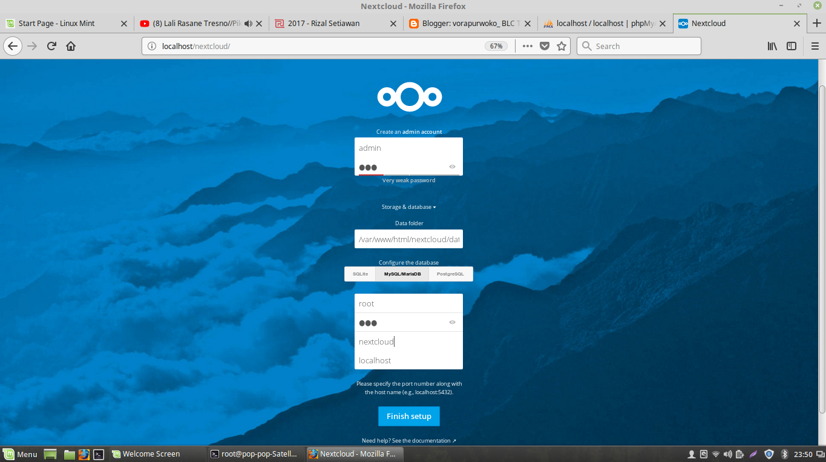This screenshot has width=826, height=462.
Task: Switch to 2017 - Rizal Setiawan tab
Action: [x=336, y=24]
